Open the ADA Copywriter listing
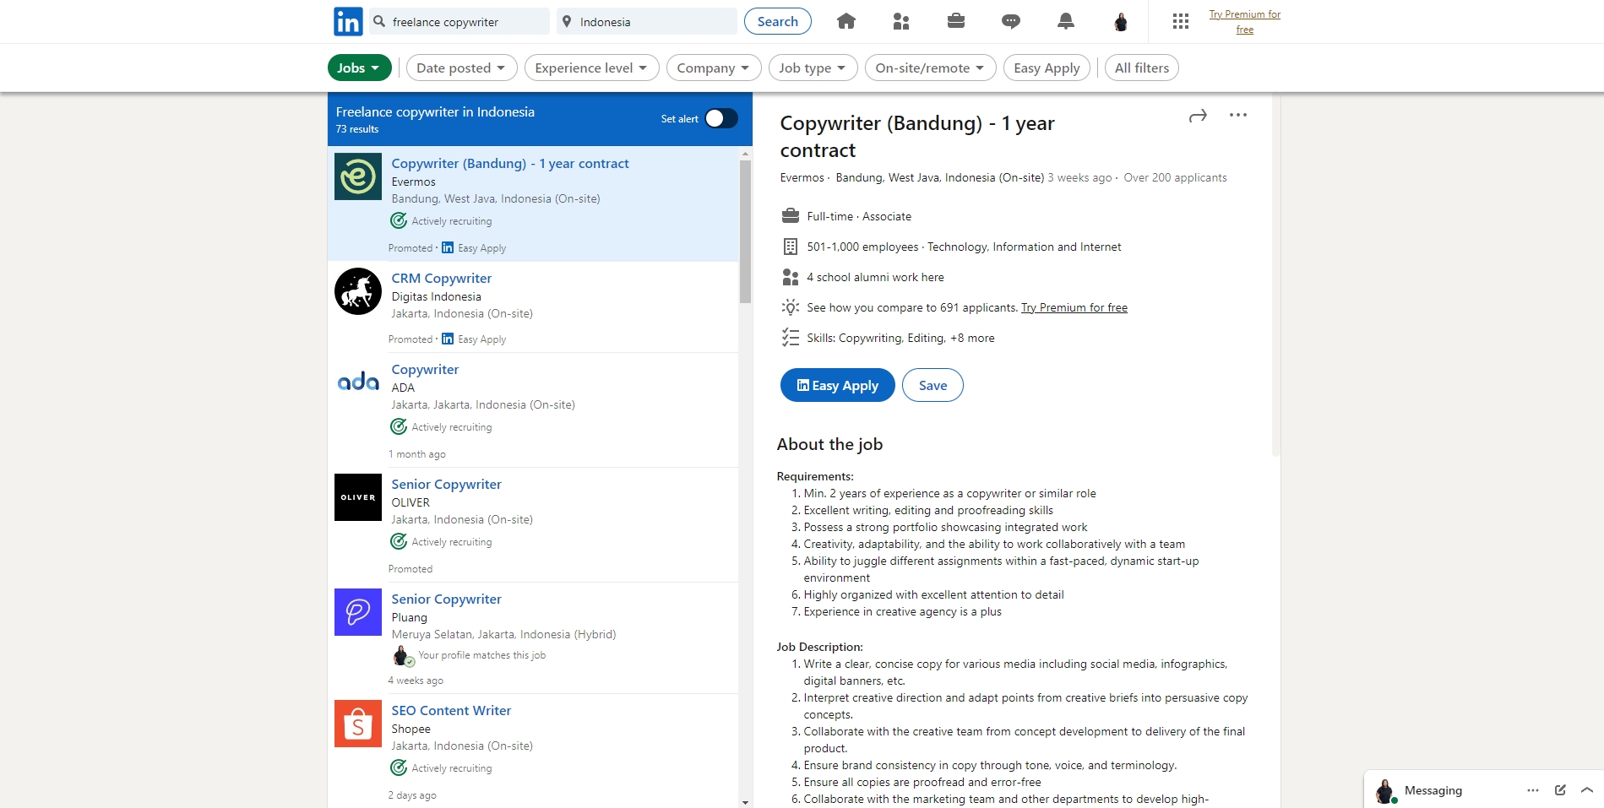 pyautogui.click(x=425, y=369)
